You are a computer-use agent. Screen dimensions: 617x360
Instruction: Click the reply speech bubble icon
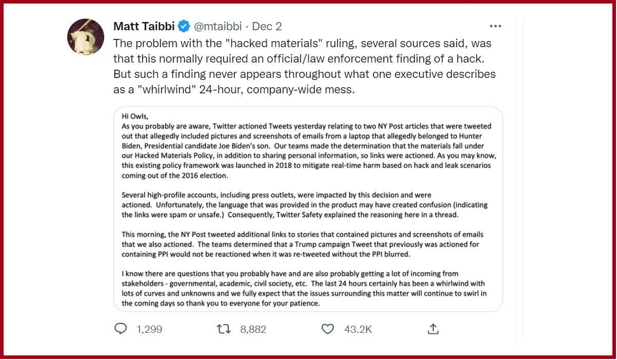pyautogui.click(x=121, y=329)
